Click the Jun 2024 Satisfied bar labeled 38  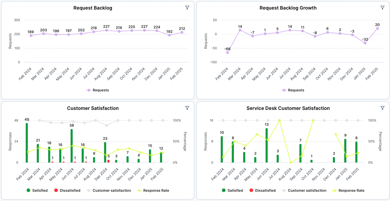[72, 146]
